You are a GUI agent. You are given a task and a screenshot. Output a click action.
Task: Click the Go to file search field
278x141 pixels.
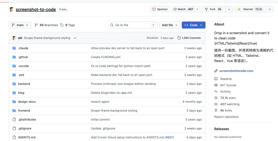(133, 25)
